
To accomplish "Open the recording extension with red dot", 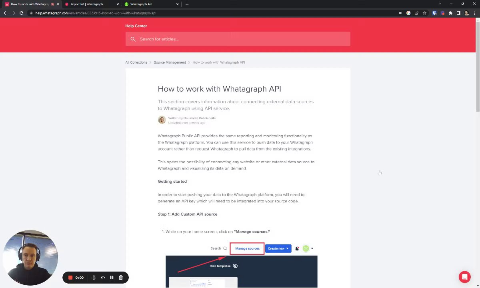I will [x=442, y=13].
